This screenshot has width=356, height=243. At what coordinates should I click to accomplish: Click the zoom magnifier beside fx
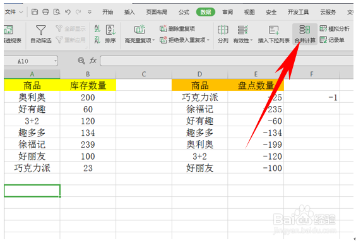[x=81, y=61]
